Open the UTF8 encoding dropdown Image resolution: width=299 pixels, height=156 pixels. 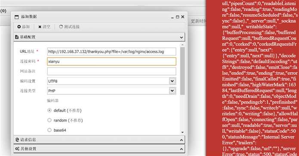172,81
